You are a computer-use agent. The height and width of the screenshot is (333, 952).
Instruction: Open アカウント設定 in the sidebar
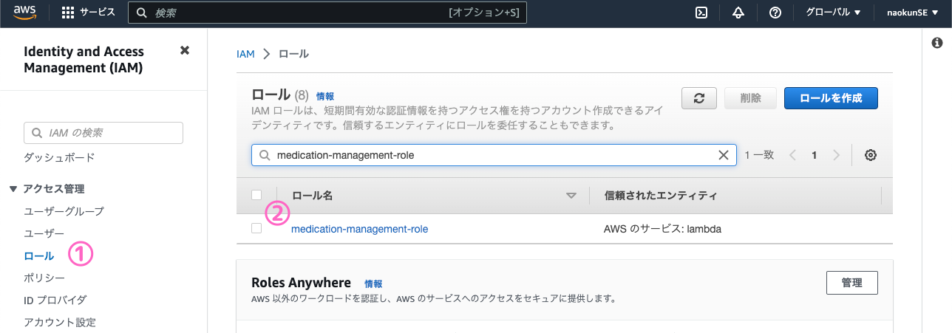point(60,323)
